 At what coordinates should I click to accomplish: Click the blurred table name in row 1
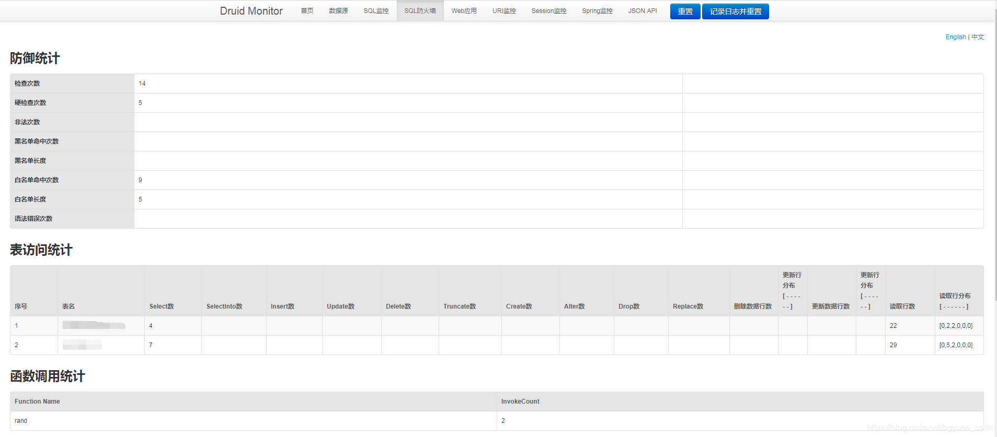tap(94, 325)
